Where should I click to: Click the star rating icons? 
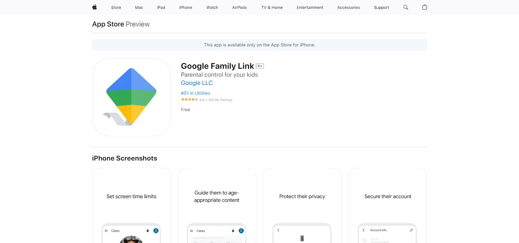[189, 99]
